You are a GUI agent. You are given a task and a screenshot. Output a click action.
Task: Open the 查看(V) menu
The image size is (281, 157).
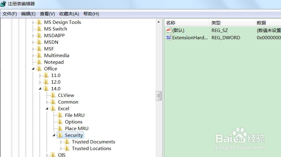47,14
